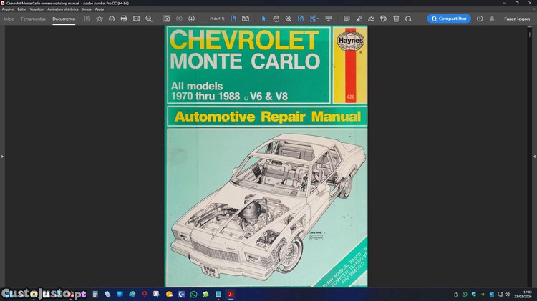Click the upload to cloud icon
The width and height of the screenshot is (537, 301).
(112, 19)
